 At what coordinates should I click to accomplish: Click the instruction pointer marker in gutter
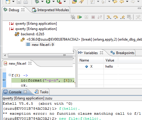pyautogui.click(x=4, y=80)
